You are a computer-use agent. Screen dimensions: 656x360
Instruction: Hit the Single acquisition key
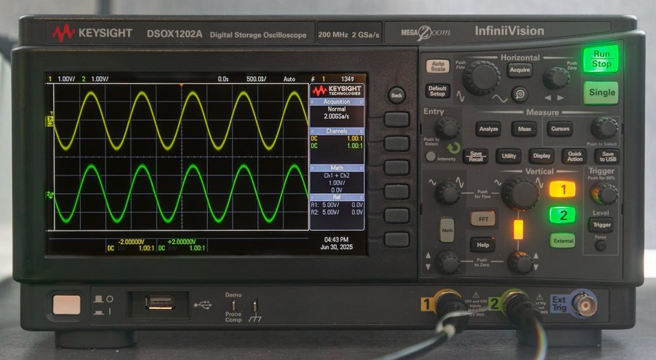click(x=601, y=93)
